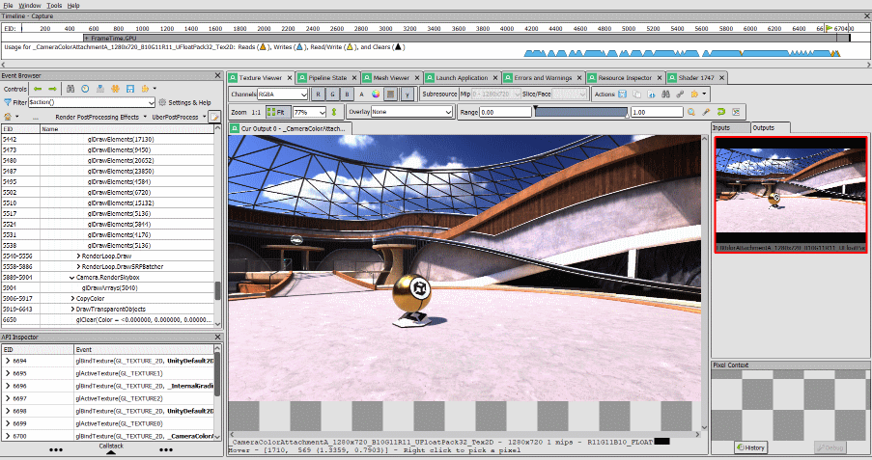Switch to the Resource Inspector tab
The height and width of the screenshot is (460, 872).
(x=625, y=78)
